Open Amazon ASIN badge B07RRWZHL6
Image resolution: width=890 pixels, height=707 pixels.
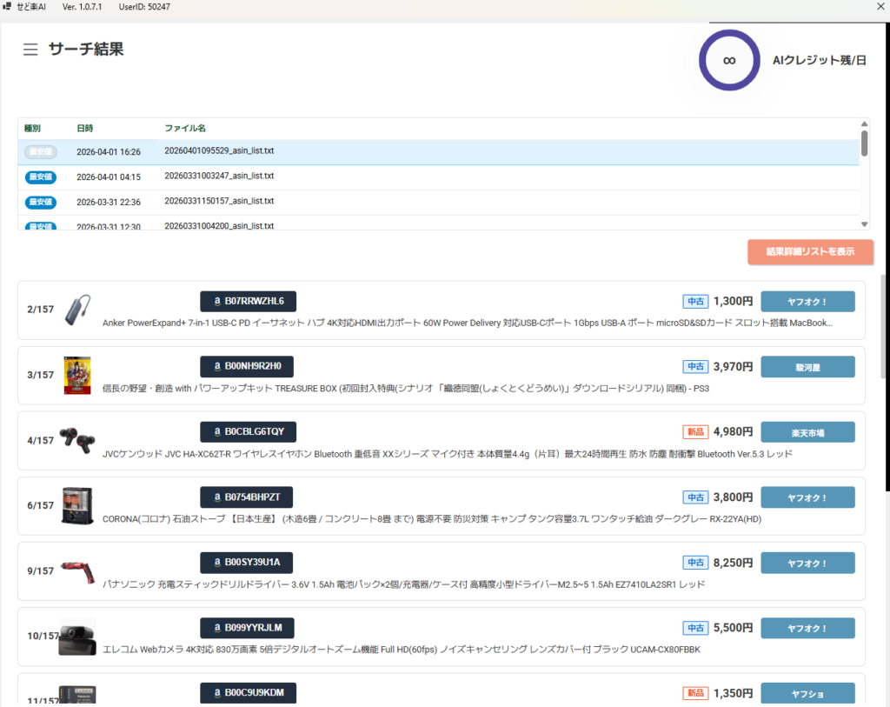[248, 302]
